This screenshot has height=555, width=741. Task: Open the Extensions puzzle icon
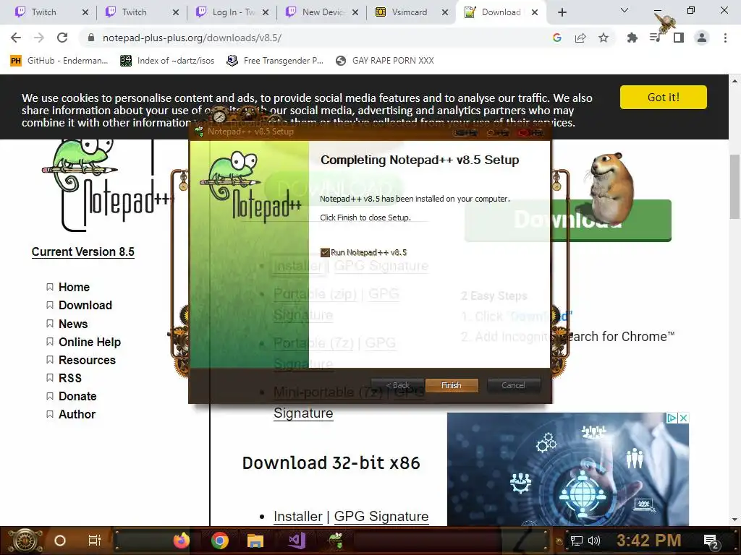pos(632,38)
